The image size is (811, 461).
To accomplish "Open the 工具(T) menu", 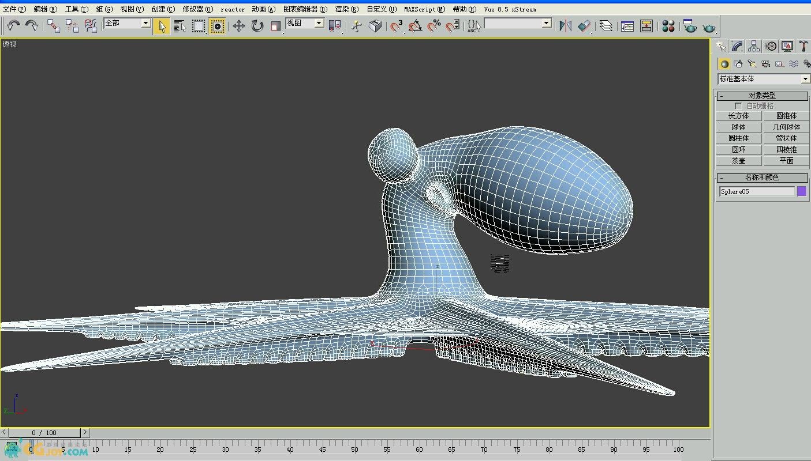I will 77,9.
